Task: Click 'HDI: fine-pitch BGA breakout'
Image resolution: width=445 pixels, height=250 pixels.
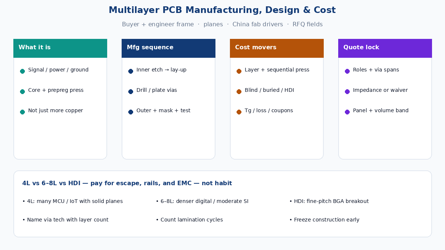Action: [329, 201]
